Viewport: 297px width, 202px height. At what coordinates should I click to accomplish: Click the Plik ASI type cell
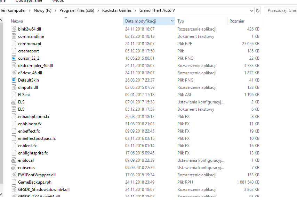184,95
